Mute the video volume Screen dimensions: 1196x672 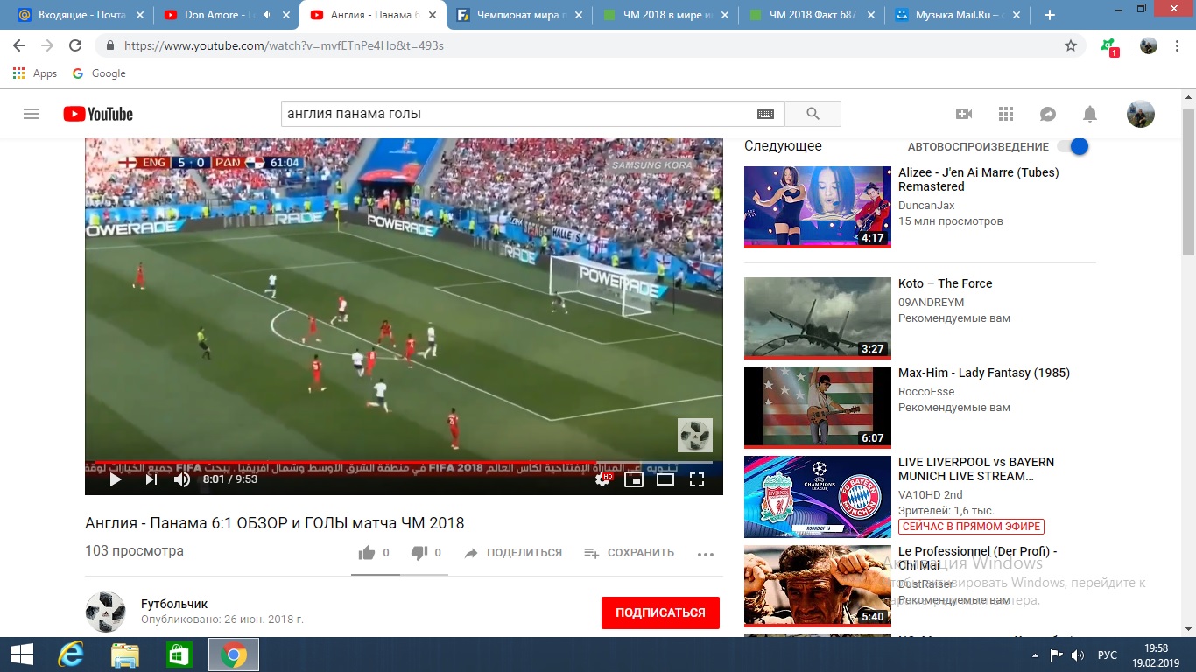[182, 479]
